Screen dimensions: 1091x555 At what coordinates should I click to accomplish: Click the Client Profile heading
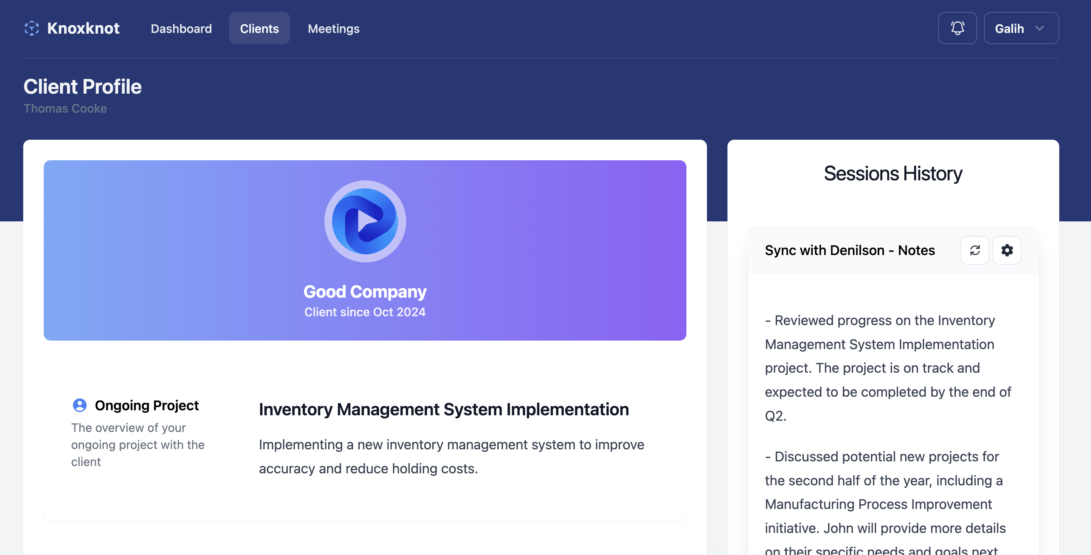[82, 86]
